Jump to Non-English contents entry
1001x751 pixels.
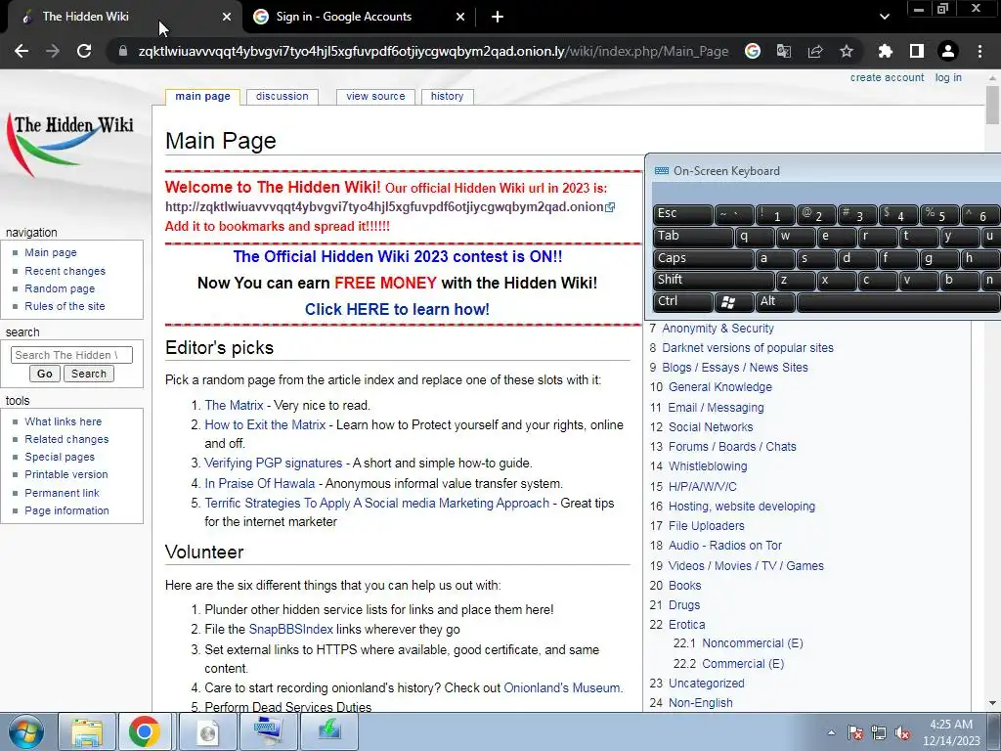(700, 702)
